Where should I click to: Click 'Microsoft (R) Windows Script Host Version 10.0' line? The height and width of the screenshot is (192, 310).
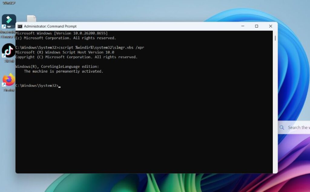65,52
